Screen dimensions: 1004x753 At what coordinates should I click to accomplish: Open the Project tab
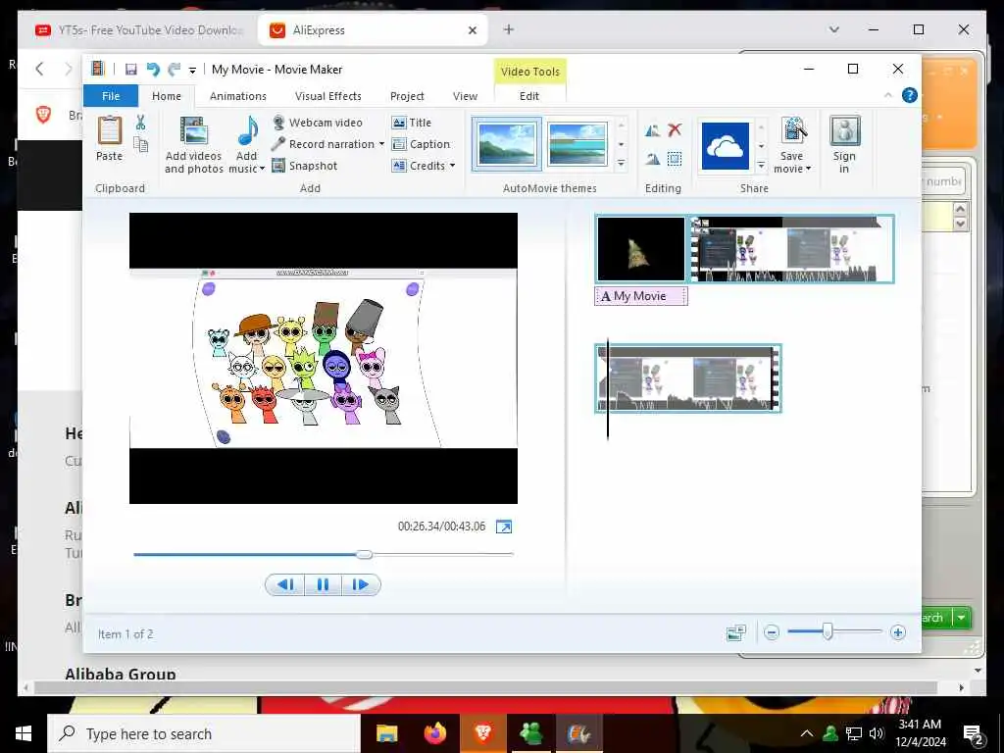(407, 96)
